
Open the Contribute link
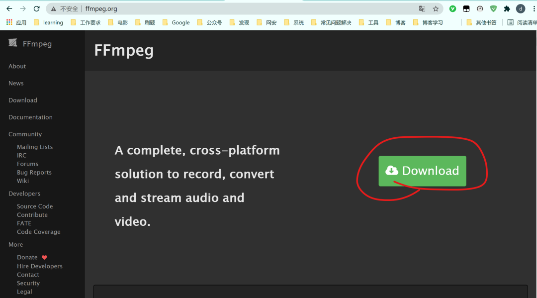tap(32, 215)
